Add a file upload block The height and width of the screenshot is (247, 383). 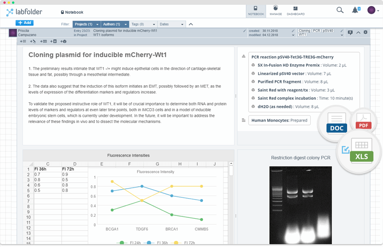54,41
